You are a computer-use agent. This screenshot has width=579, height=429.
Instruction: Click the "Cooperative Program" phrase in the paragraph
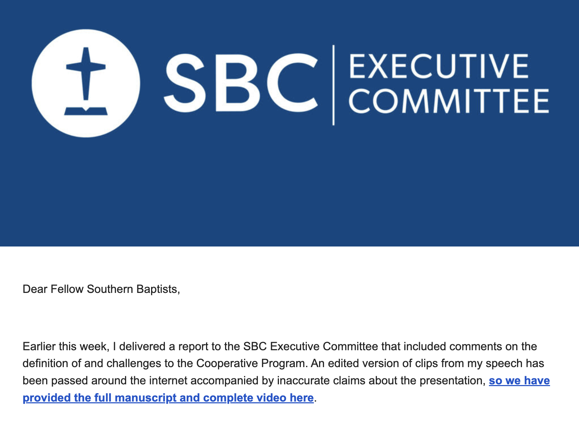coord(250,364)
